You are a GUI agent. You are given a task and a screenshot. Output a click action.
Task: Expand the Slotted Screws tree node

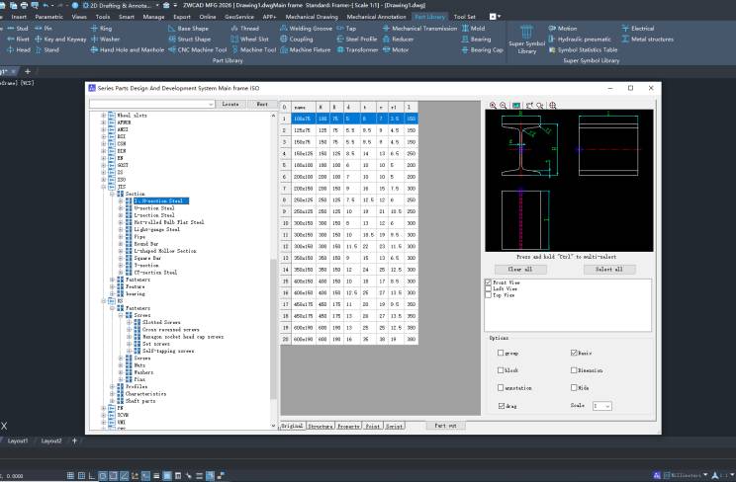click(x=129, y=323)
